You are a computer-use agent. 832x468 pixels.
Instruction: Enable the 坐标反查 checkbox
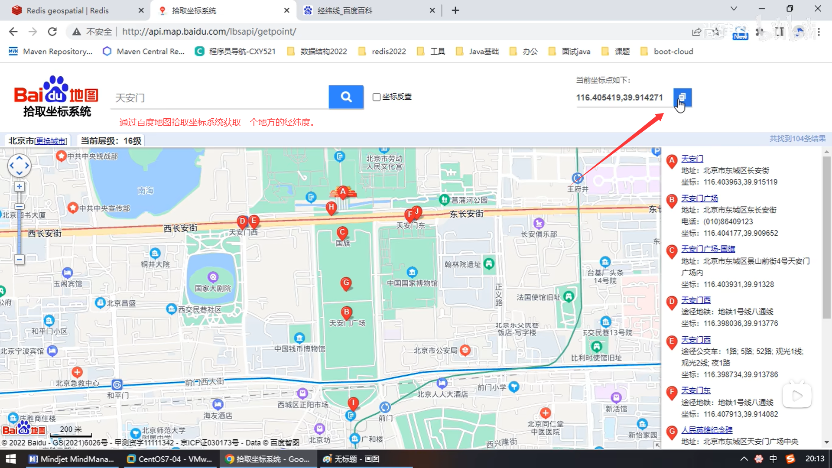377,97
